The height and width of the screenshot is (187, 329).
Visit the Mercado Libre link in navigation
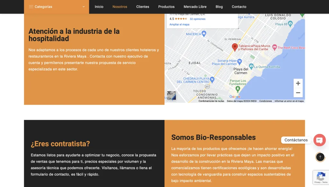tap(195, 7)
